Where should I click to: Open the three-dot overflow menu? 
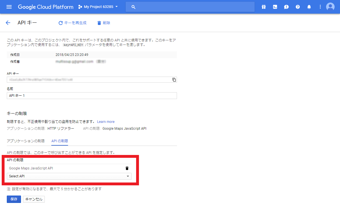[x=320, y=7]
